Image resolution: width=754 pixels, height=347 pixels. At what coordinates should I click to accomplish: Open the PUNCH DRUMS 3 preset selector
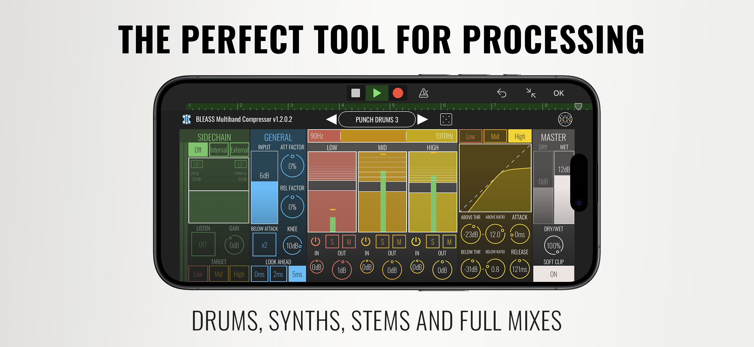[x=377, y=119]
